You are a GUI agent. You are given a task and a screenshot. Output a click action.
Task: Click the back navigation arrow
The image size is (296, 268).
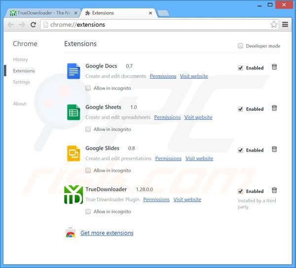[x=11, y=25]
